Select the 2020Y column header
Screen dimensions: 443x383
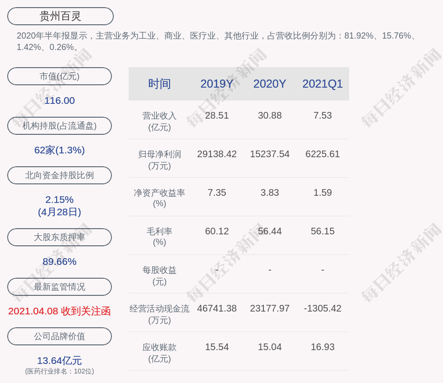tap(270, 84)
